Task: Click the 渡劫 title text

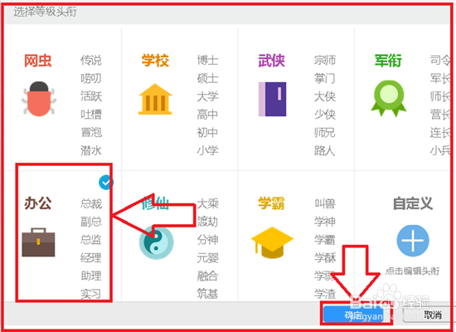Action: pos(207,222)
